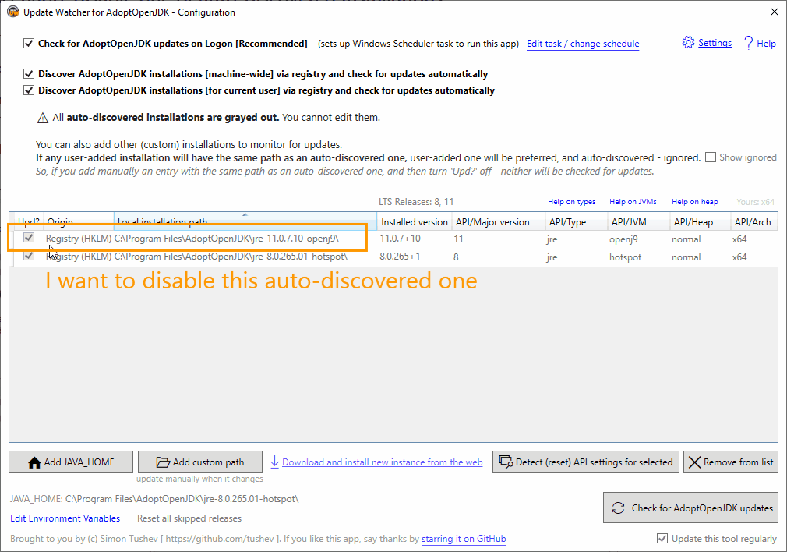Open the Settings link
The height and width of the screenshot is (552, 787).
[x=715, y=43]
